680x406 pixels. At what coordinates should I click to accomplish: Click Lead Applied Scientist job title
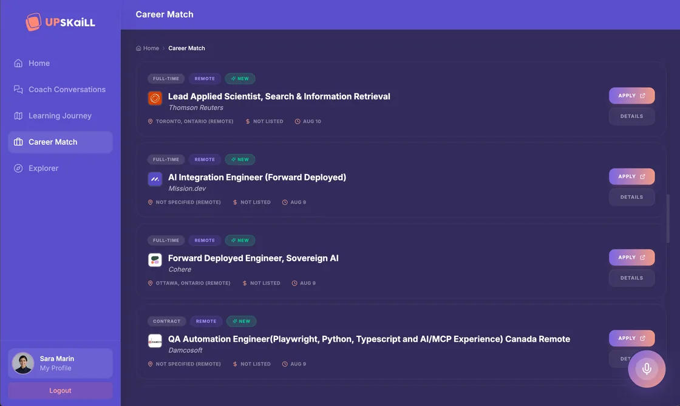click(x=279, y=96)
